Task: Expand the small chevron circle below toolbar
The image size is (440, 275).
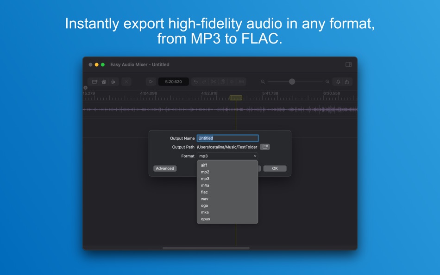Action: 86,88
